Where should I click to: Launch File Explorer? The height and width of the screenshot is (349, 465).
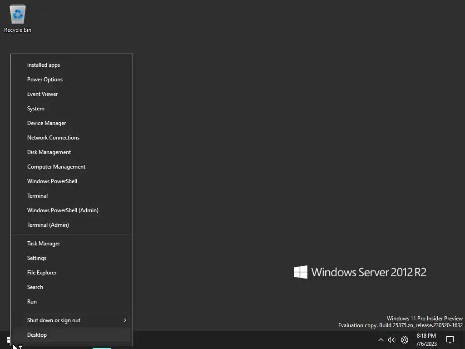[x=72, y=273]
